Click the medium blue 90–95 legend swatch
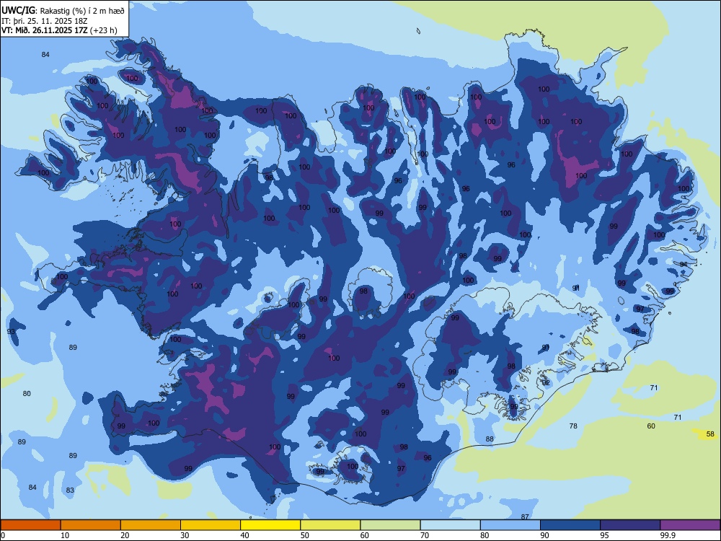The height and width of the screenshot is (541, 721). point(570,525)
